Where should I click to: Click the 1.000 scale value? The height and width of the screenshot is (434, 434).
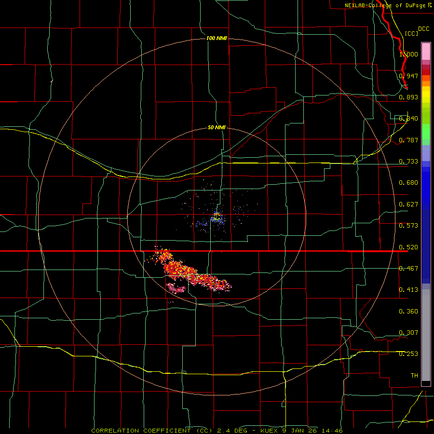pyautogui.click(x=408, y=54)
